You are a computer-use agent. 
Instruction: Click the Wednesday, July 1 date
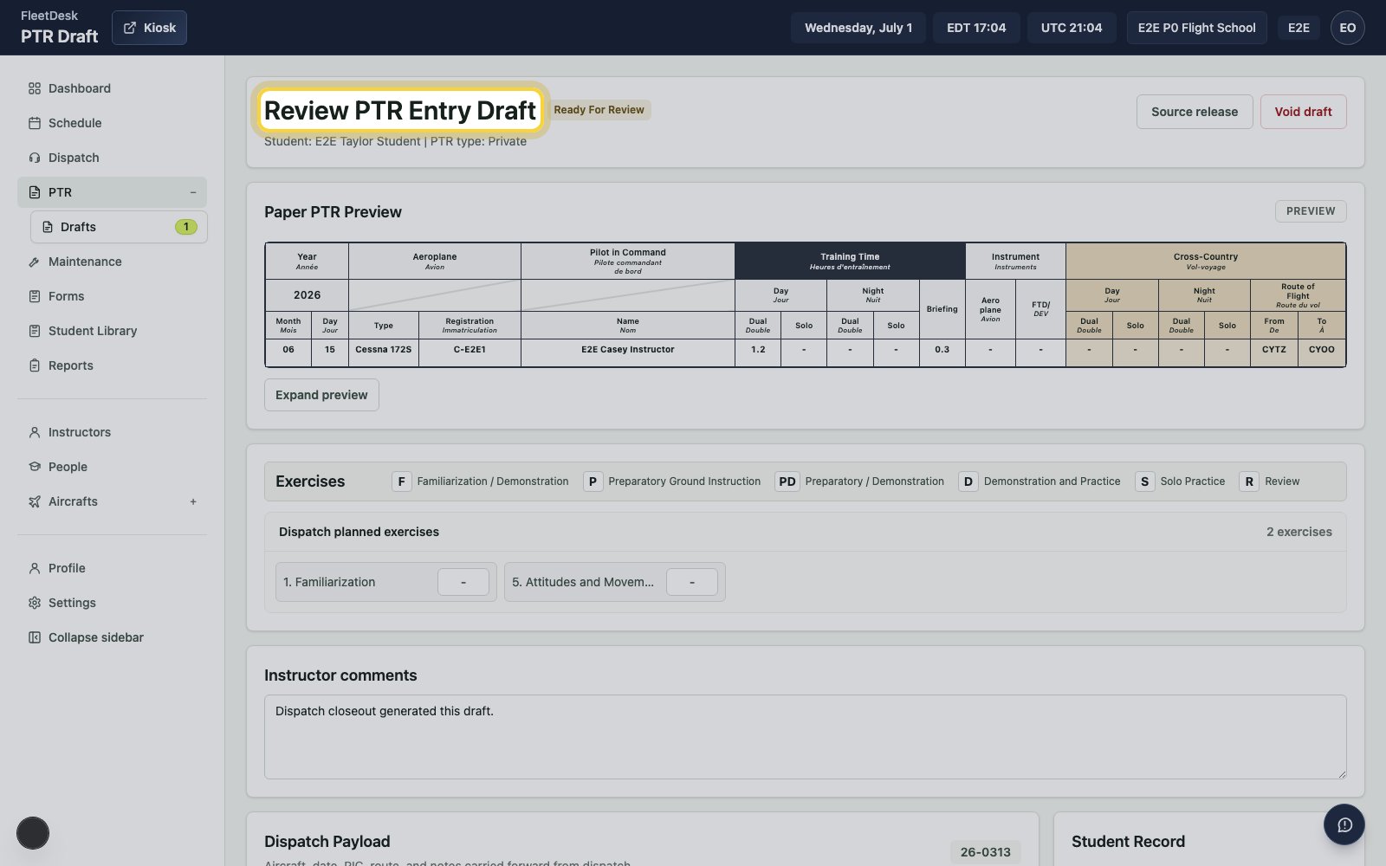pos(858,28)
